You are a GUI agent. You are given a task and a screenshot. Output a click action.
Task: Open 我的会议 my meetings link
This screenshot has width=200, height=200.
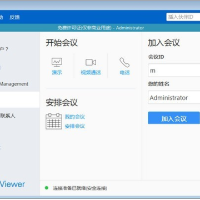pos(75,117)
